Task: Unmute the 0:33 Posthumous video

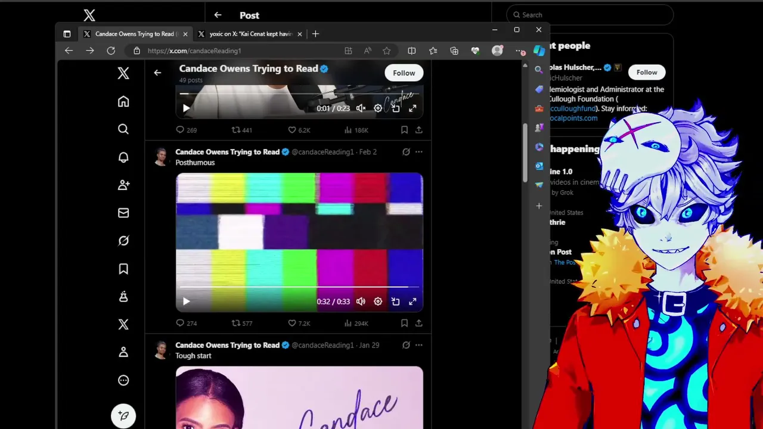Action: 361,301
